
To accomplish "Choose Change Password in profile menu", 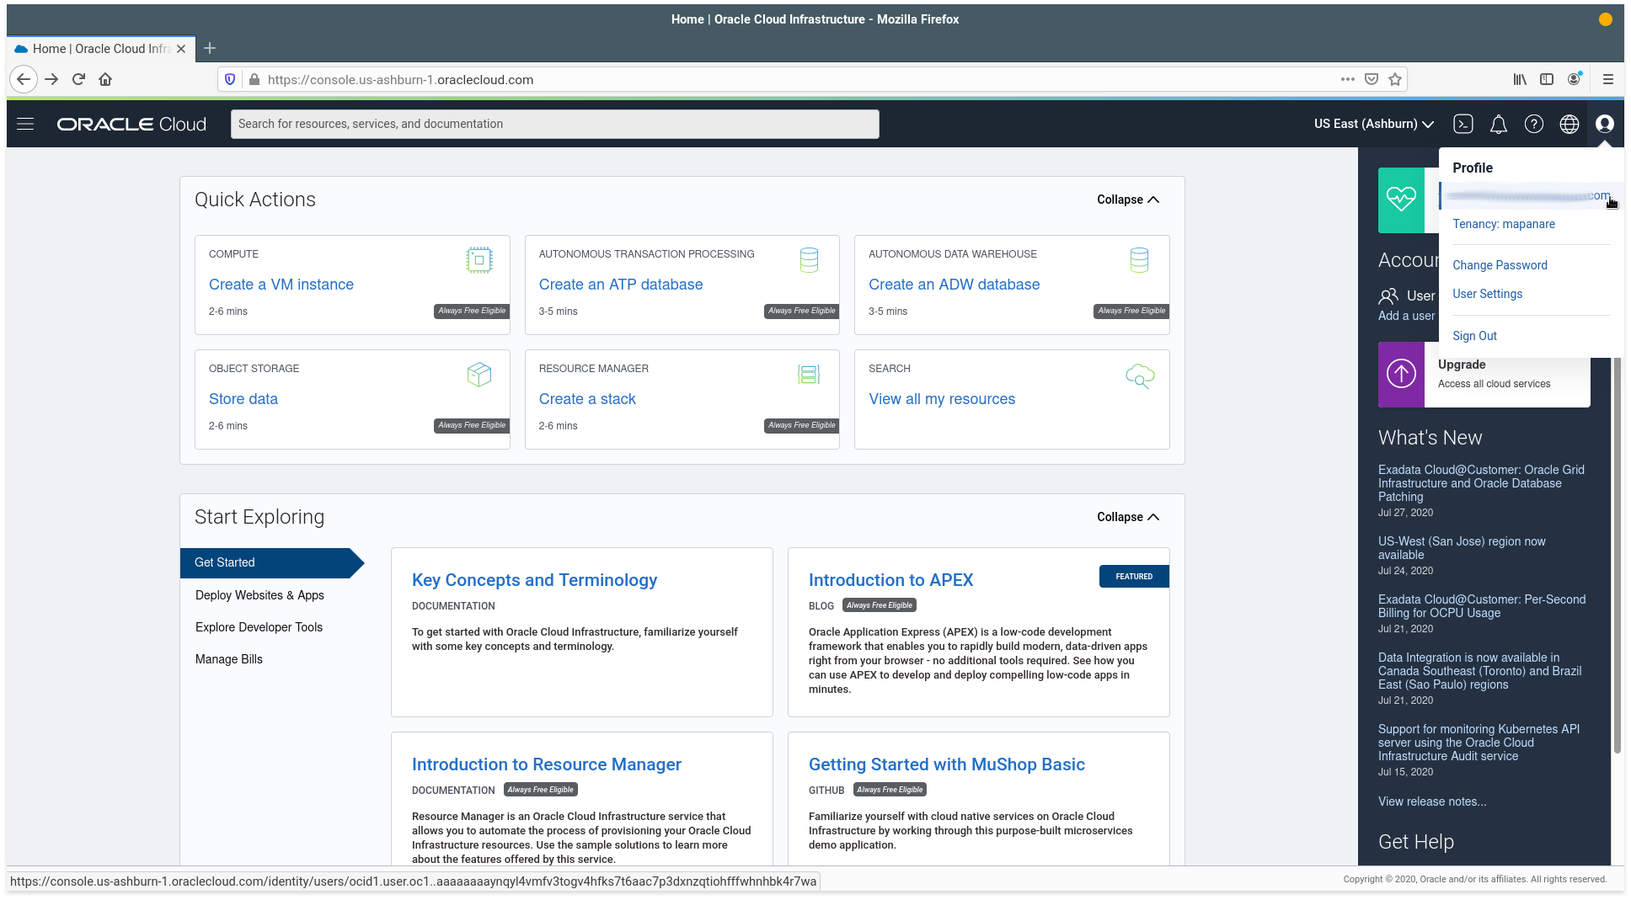I will [x=1500, y=265].
